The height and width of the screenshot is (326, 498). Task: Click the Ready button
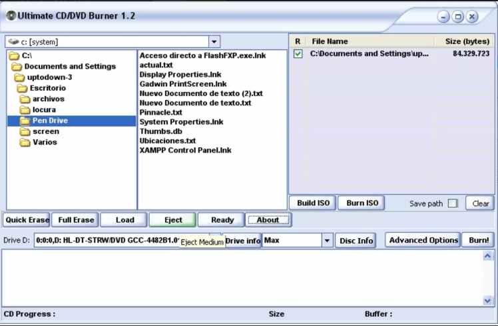tap(222, 220)
